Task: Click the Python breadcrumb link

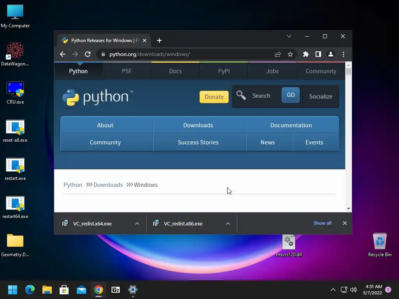Action: pyautogui.click(x=73, y=185)
